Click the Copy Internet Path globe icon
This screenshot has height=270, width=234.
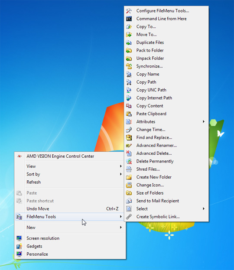pyautogui.click(x=129, y=98)
